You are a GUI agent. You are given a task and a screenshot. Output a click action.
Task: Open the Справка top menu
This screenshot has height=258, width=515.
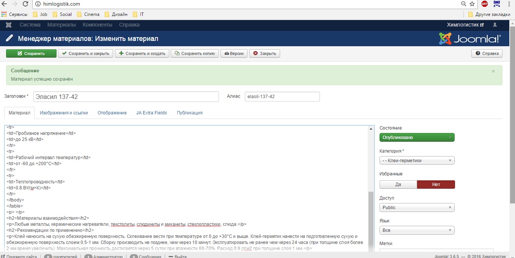pyautogui.click(x=129, y=25)
